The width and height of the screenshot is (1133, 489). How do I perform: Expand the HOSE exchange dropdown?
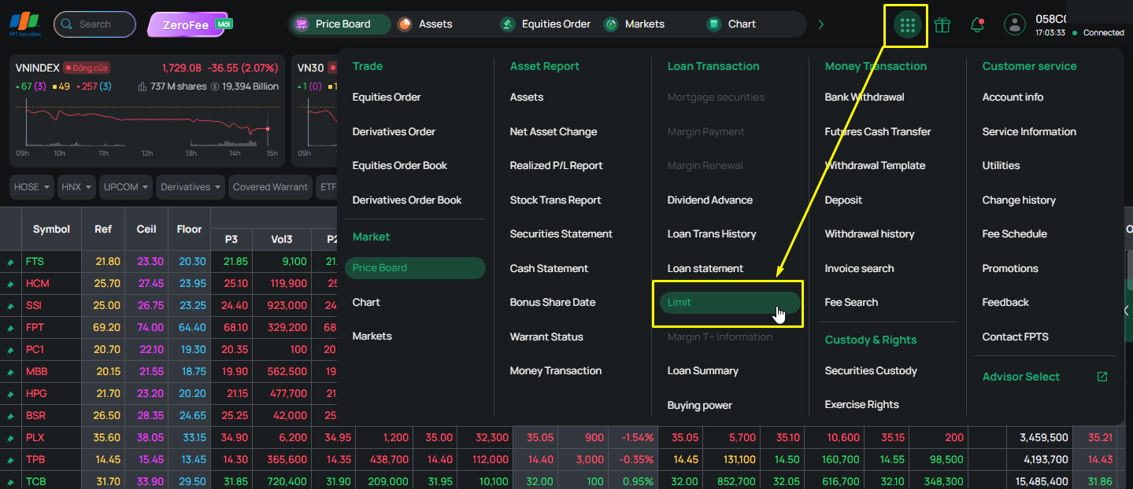[32, 187]
